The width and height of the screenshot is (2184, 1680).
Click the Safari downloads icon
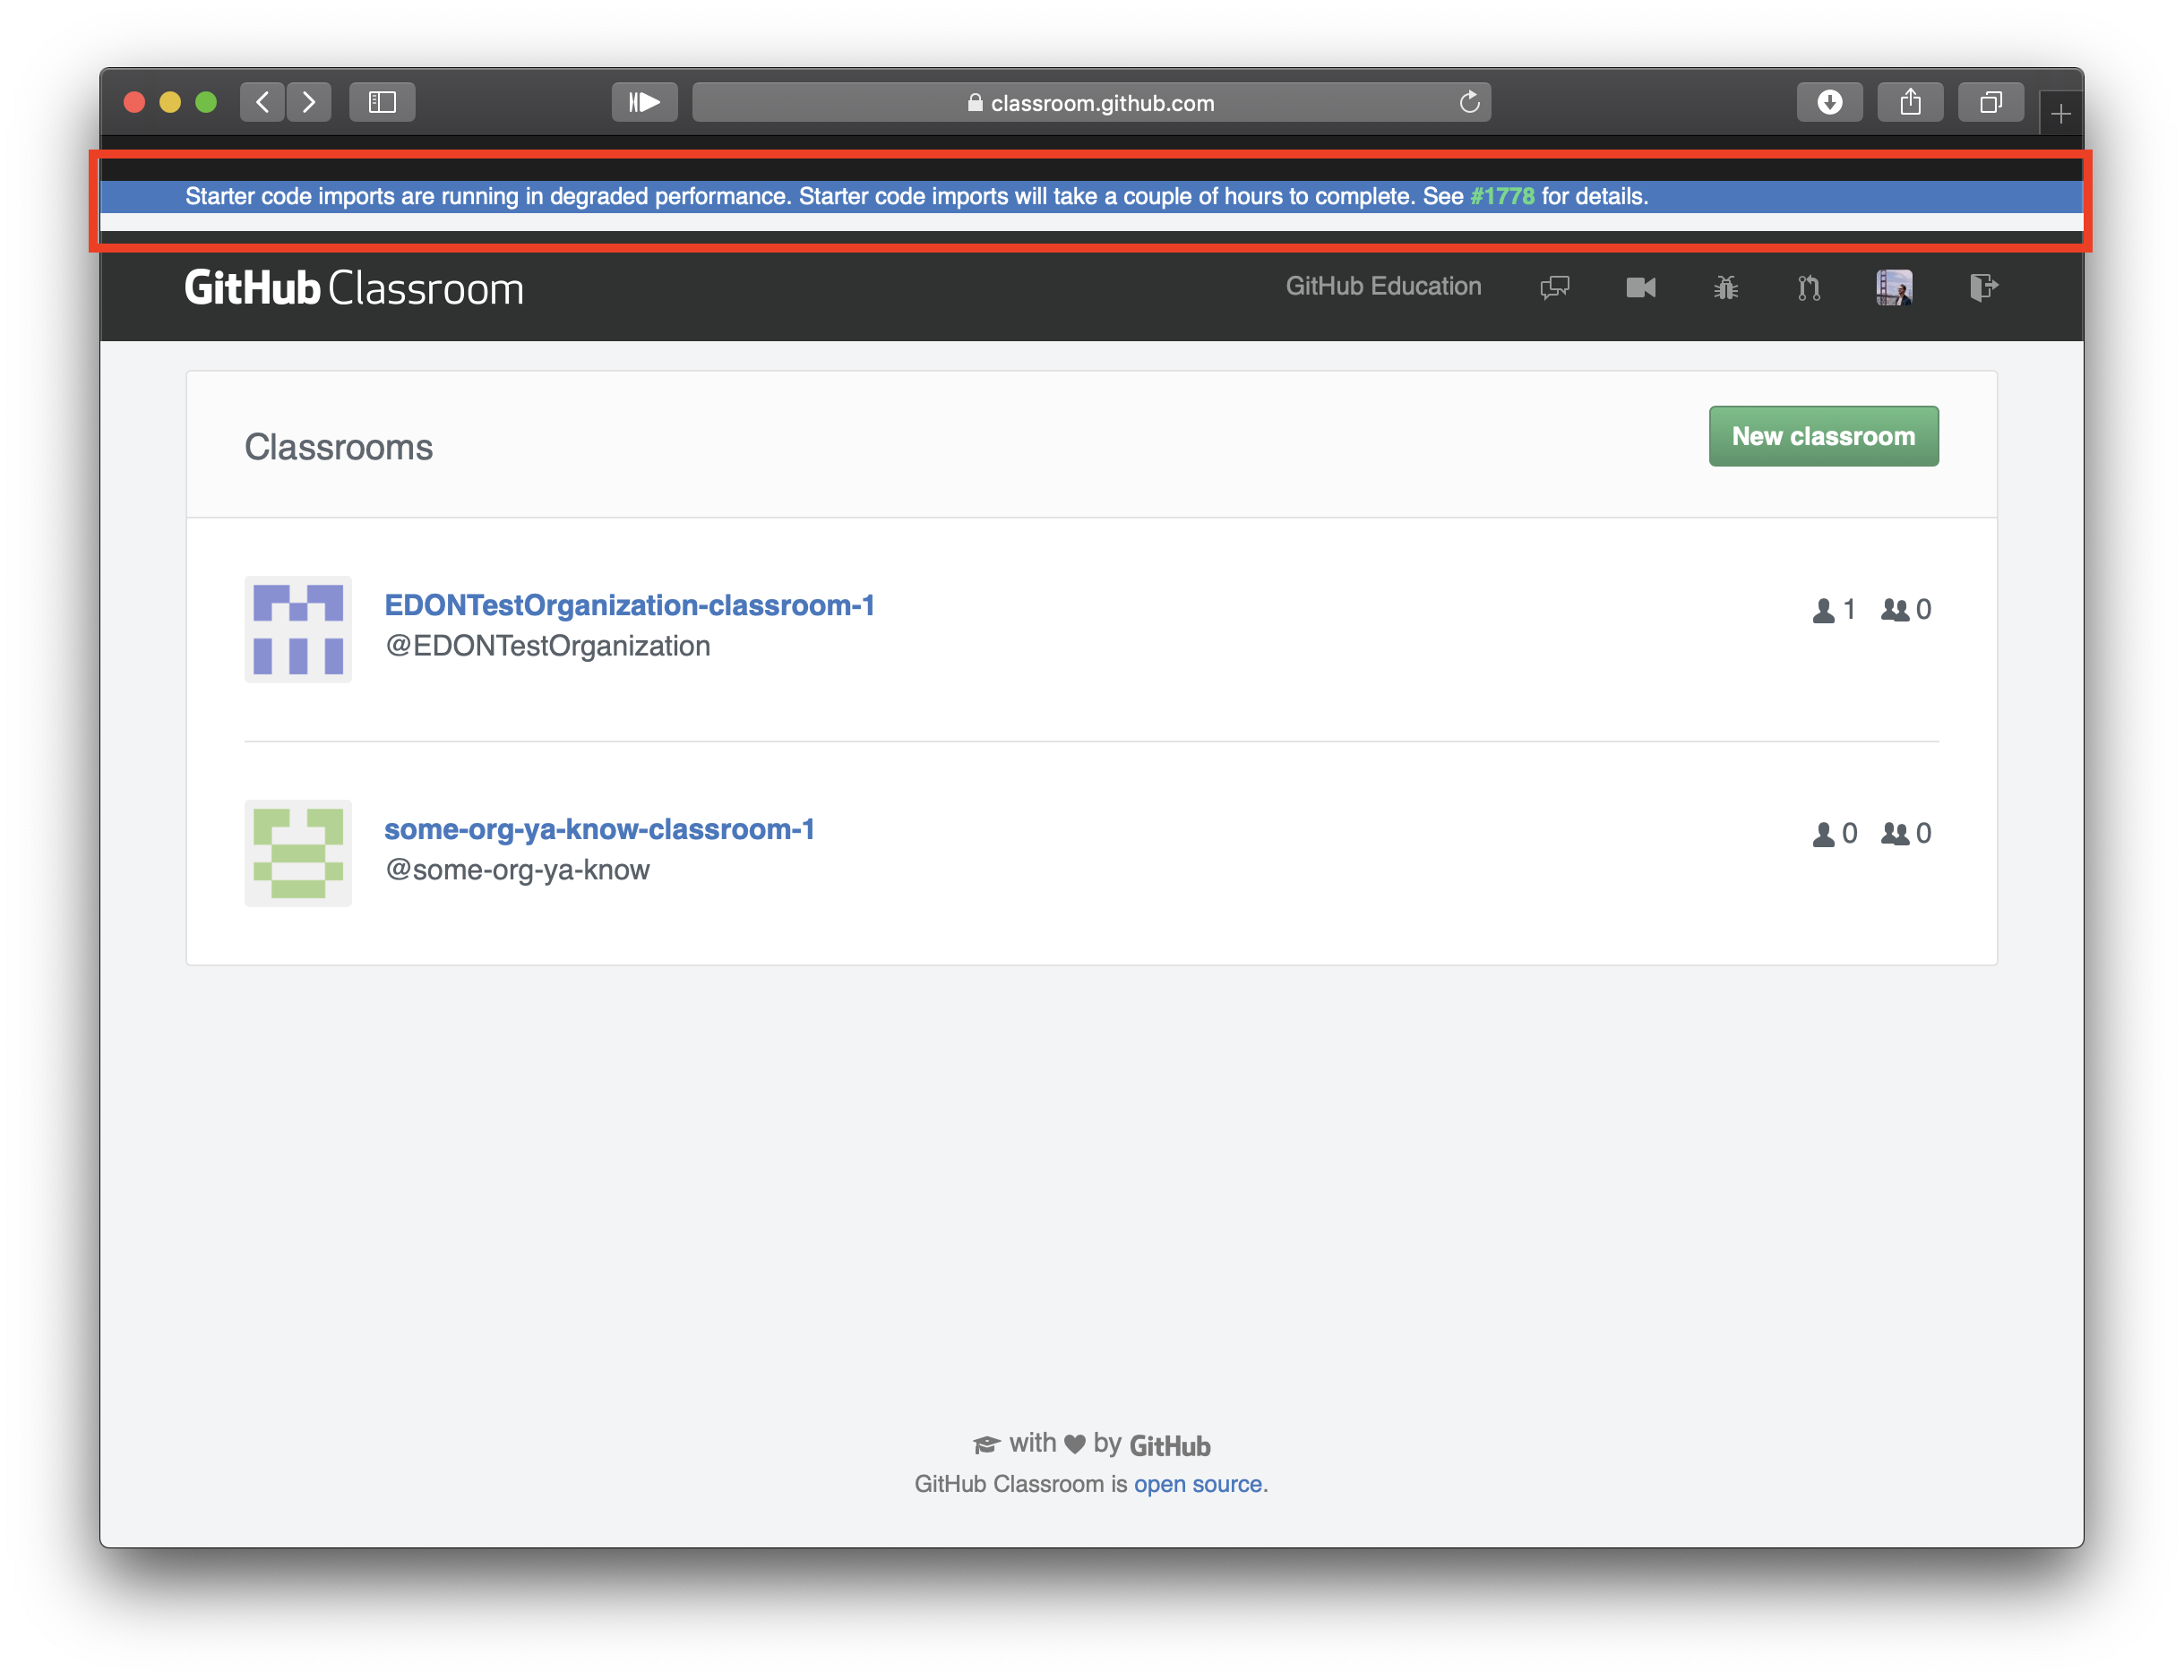1829,102
